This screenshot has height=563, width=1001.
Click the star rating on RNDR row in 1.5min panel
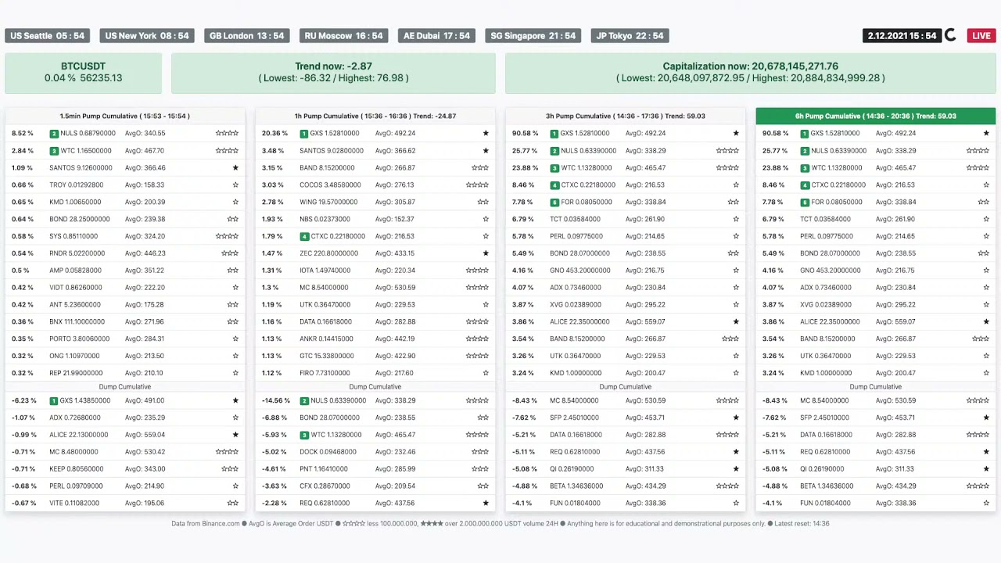click(230, 253)
